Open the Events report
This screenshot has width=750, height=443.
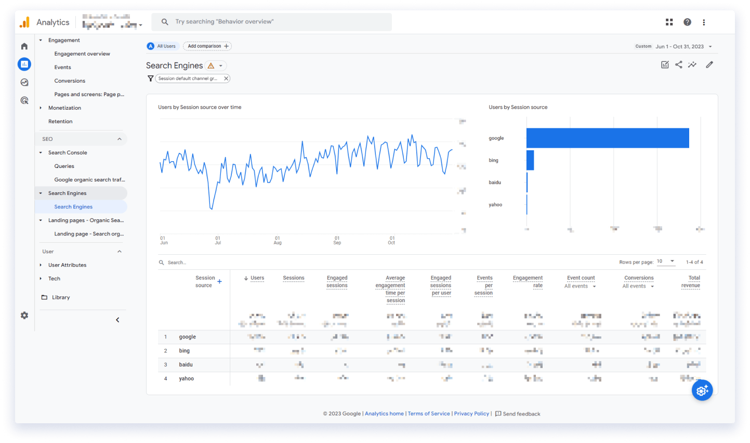coord(62,67)
